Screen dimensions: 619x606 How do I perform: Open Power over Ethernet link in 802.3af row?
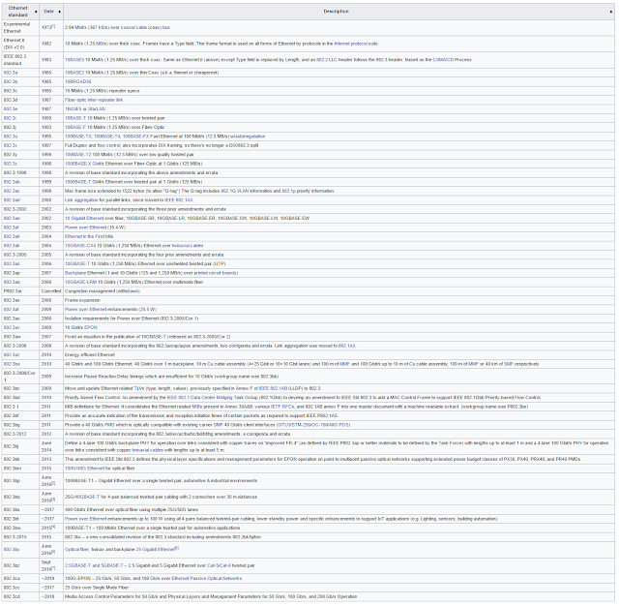[86, 227]
